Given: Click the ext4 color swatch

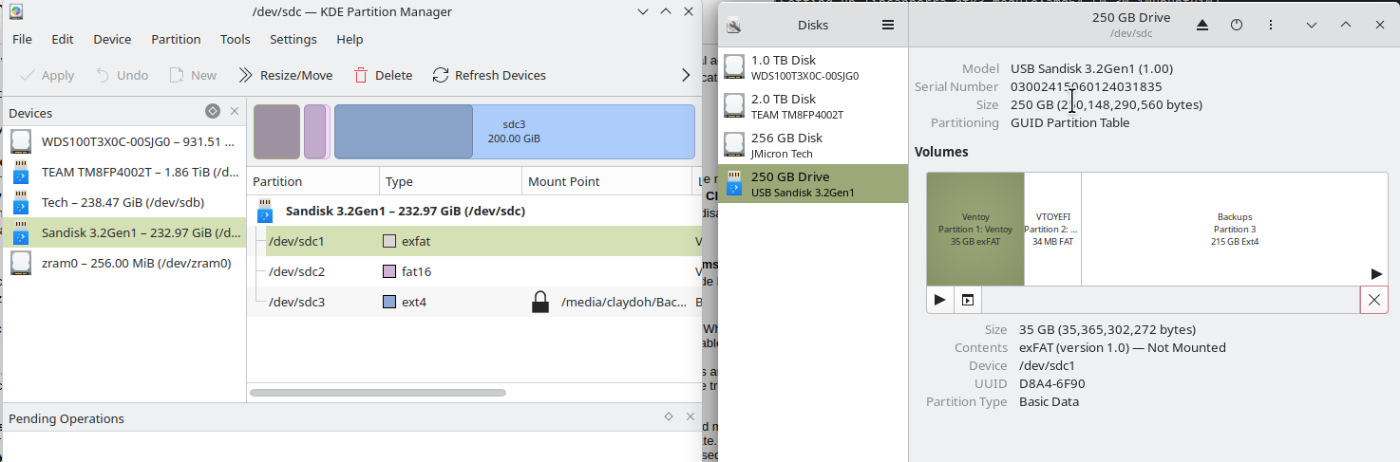Looking at the screenshot, I should coord(389,302).
